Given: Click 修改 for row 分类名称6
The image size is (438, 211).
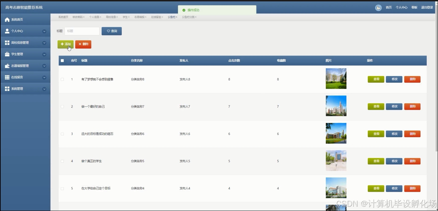Looking at the screenshot, I should tap(394, 134).
